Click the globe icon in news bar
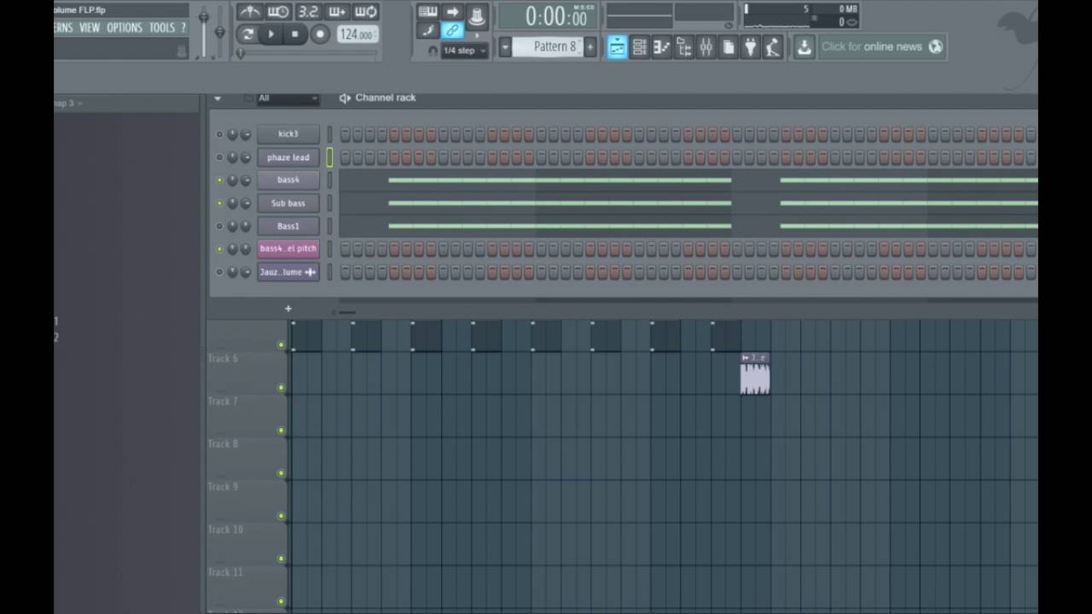Screen dimensions: 1092x614 (935, 47)
